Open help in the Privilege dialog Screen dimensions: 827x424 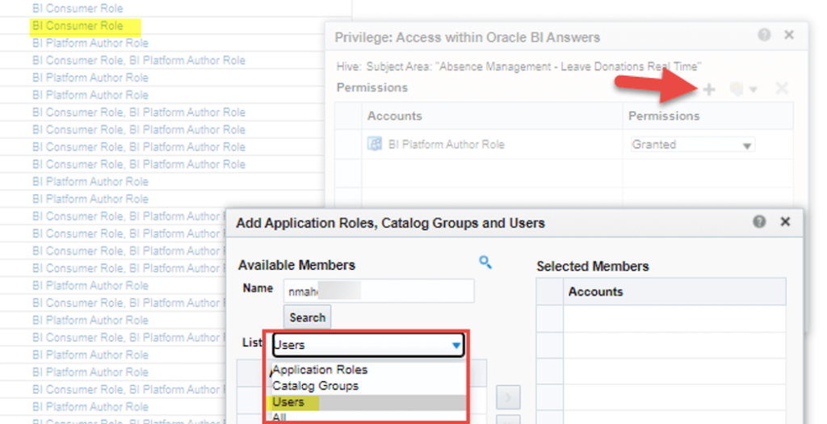coord(764,35)
